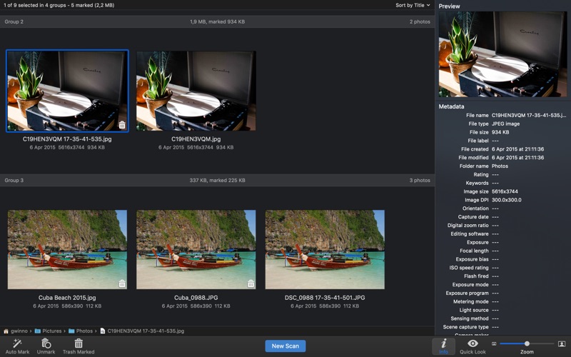Toggle trash mark on Cuba Beach 2015.jpg
The width and height of the screenshot is (571, 357).
click(122, 283)
